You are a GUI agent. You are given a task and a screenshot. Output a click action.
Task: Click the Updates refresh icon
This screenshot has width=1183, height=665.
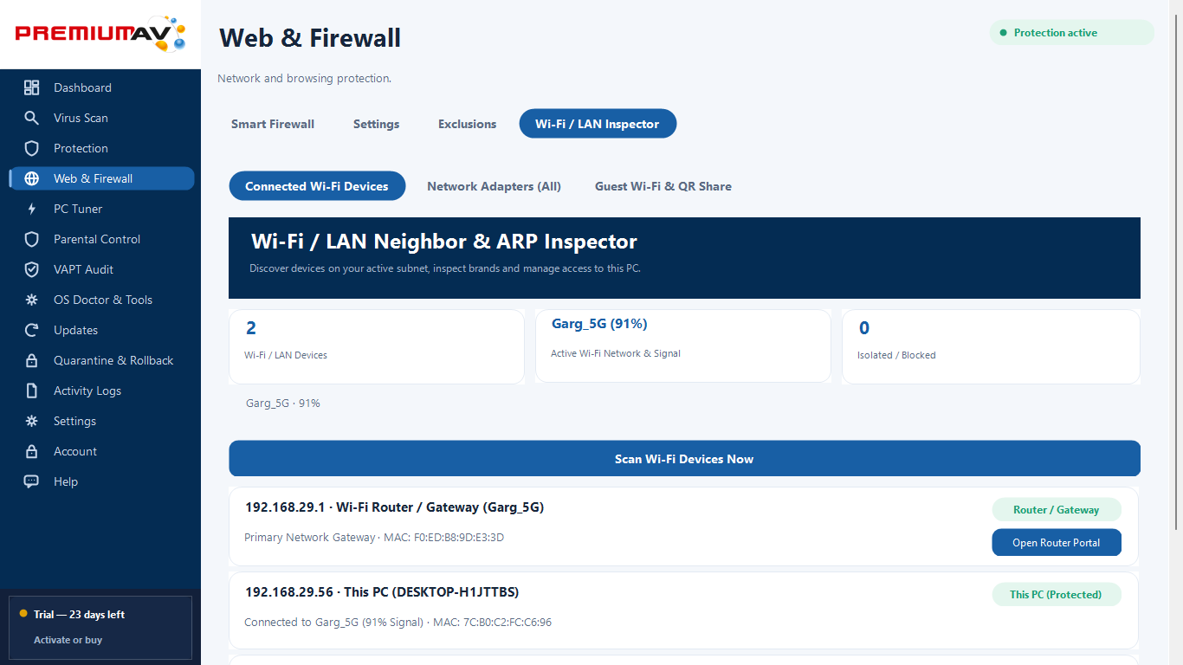pos(32,330)
